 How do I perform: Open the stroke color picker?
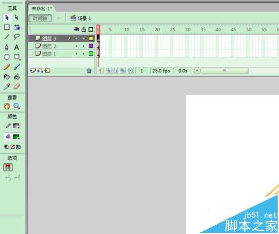tap(16, 126)
